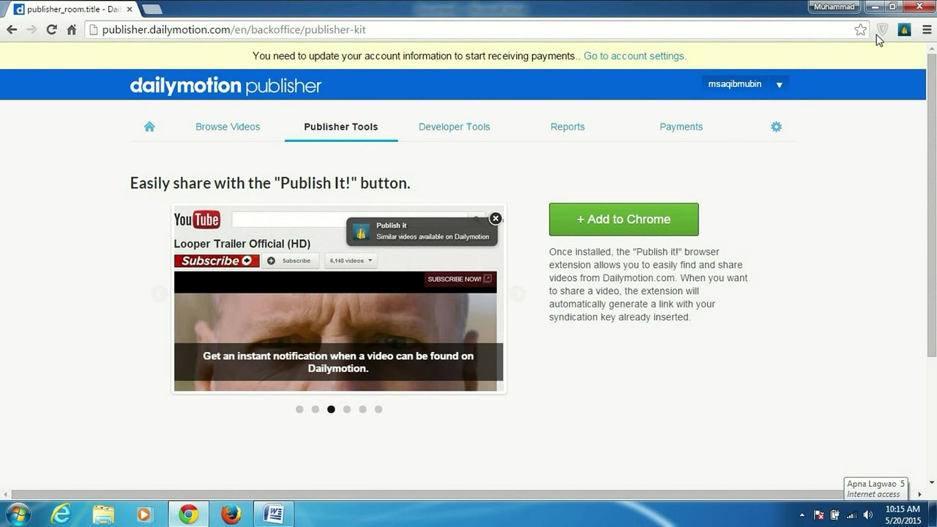The image size is (937, 527).
Task: Open the settings gear in the publisher navigation
Action: 776,127
